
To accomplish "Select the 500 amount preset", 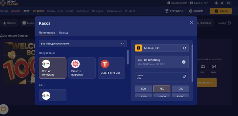I will (143, 89).
